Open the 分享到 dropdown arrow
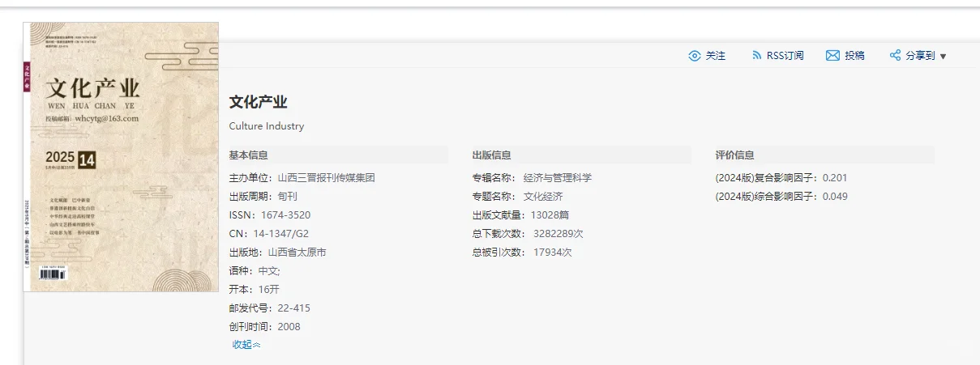This screenshot has height=365, width=980. point(943,57)
